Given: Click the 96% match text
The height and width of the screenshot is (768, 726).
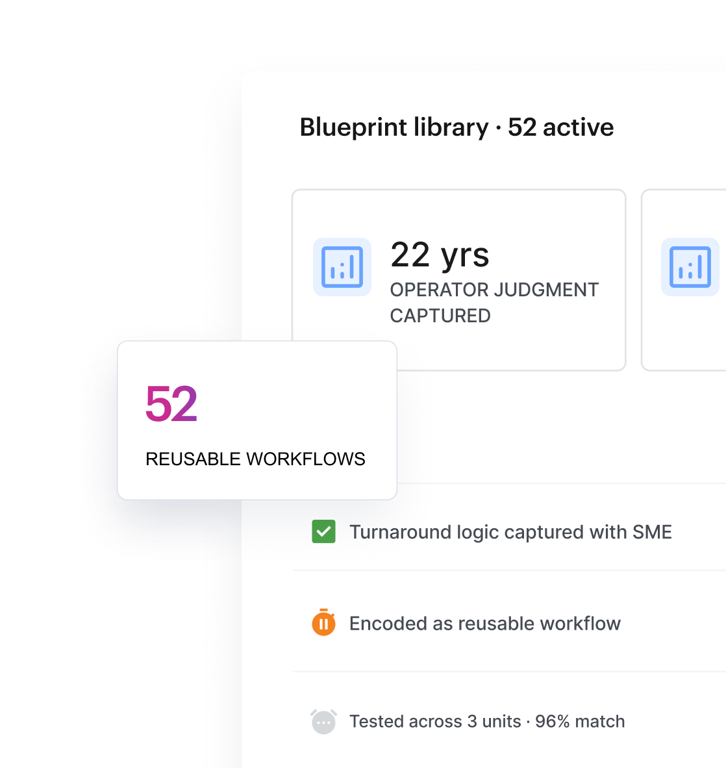Looking at the screenshot, I should click(580, 721).
